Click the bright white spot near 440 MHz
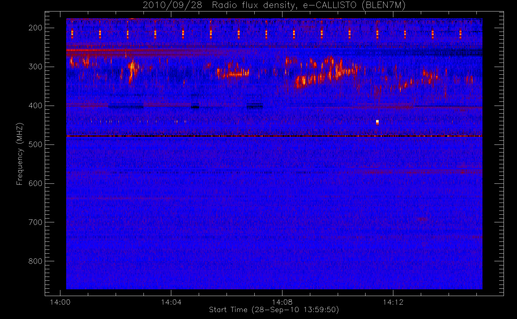 point(377,122)
